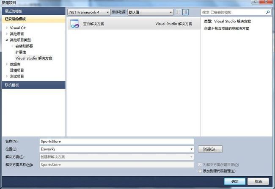The height and width of the screenshot is (189, 275).
Task: Open the .NET Framework 4 dropdown
Action: (x=89, y=12)
